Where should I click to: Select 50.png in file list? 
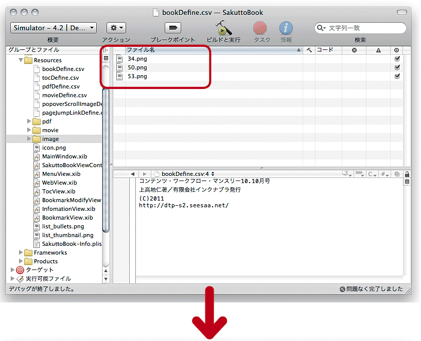(x=137, y=67)
